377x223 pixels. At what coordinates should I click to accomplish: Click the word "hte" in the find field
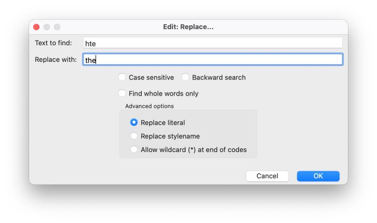90,44
